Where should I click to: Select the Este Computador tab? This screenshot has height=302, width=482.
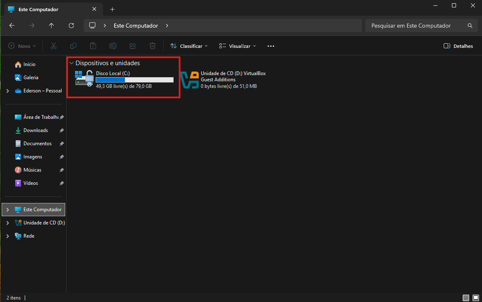coord(54,9)
